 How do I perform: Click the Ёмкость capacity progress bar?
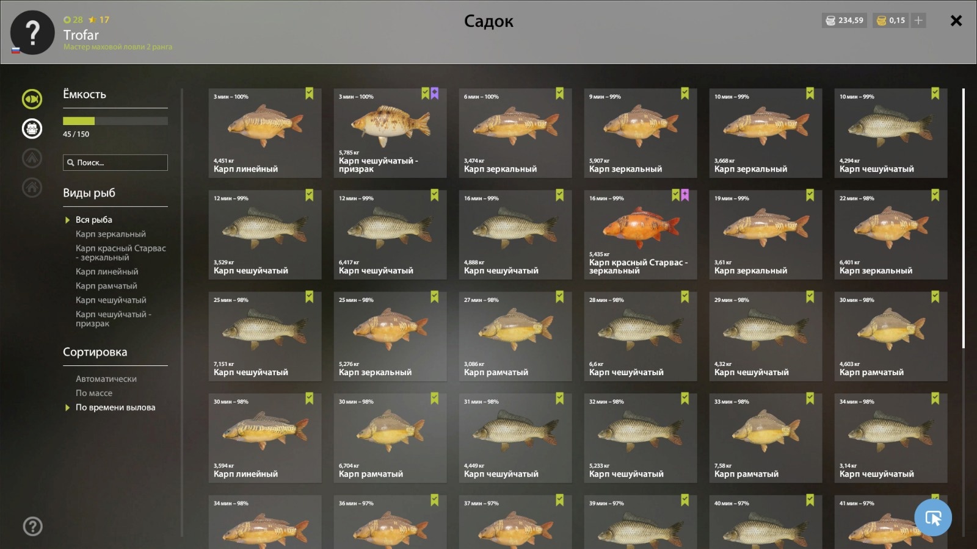[115, 121]
